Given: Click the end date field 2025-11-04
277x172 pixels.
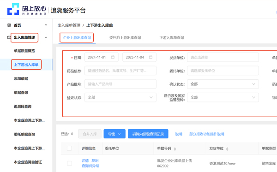Looking at the screenshot, I should (x=139, y=57).
